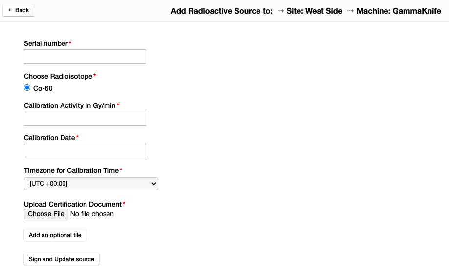Screen dimensions: 449x274
Task: Click the Calibration Activity in Gy/min field
Action: point(85,118)
